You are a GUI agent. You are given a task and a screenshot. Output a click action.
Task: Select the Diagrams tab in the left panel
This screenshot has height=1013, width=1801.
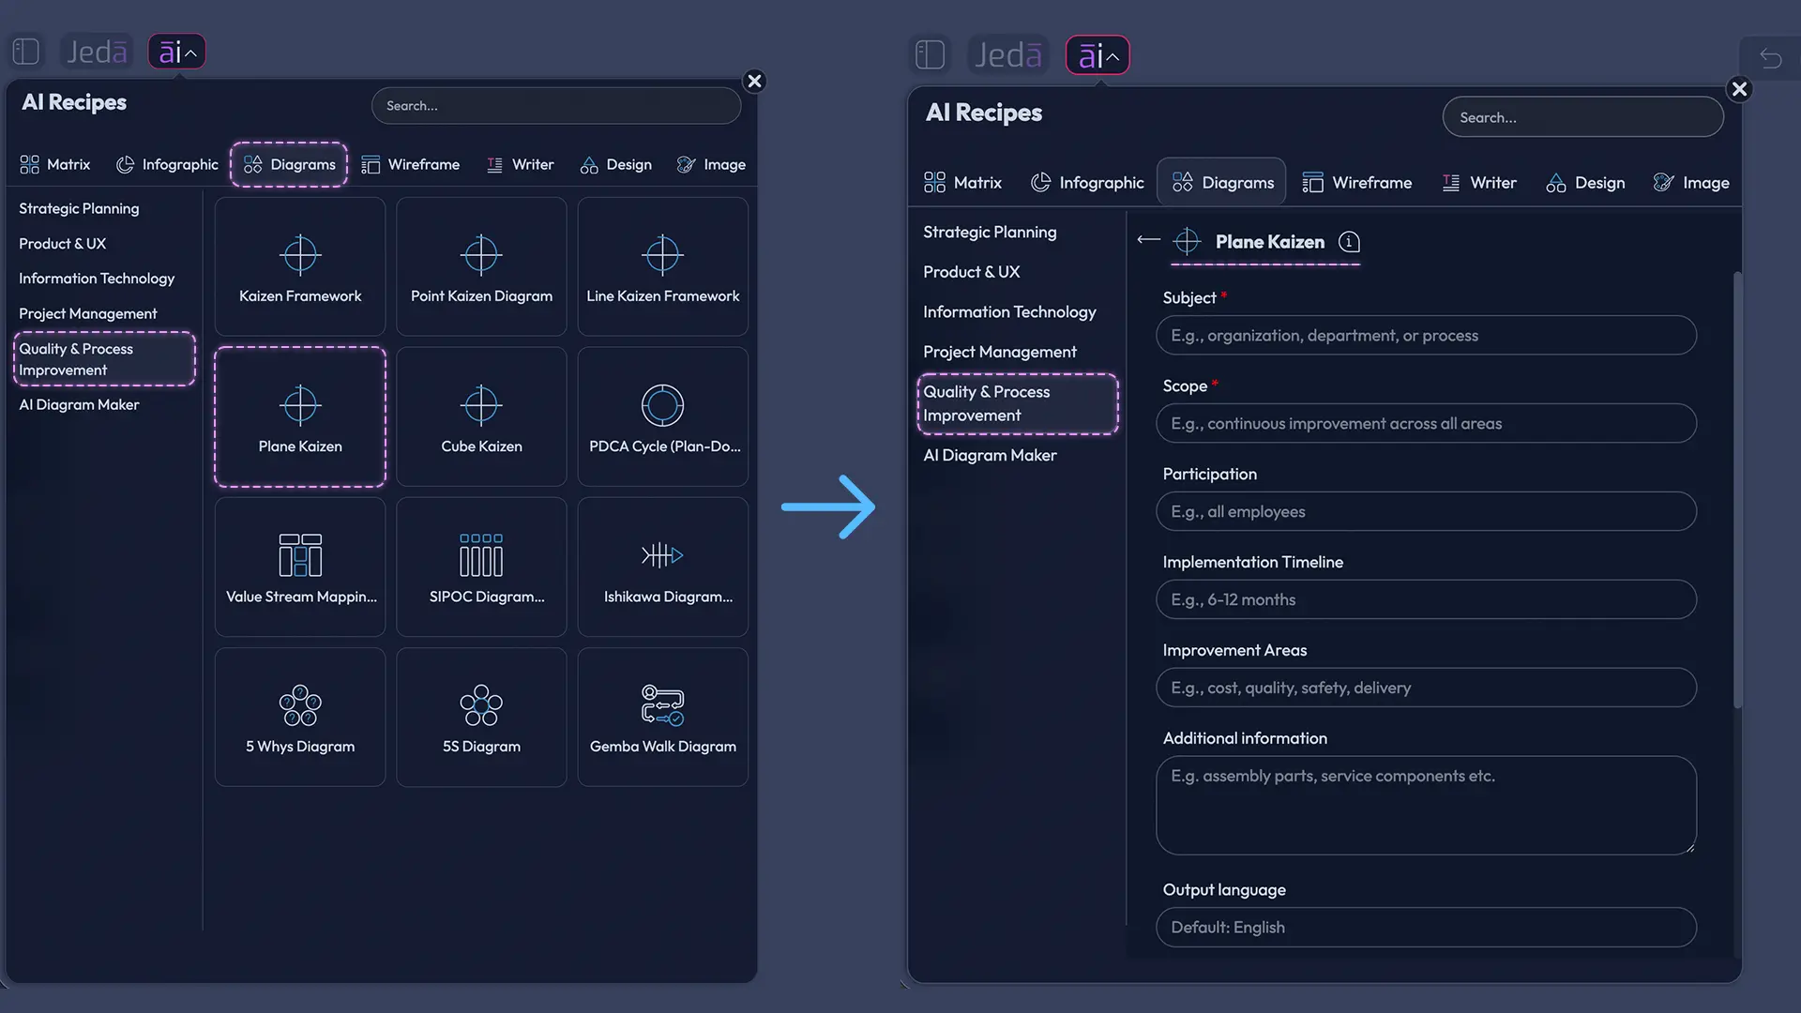tap(289, 164)
